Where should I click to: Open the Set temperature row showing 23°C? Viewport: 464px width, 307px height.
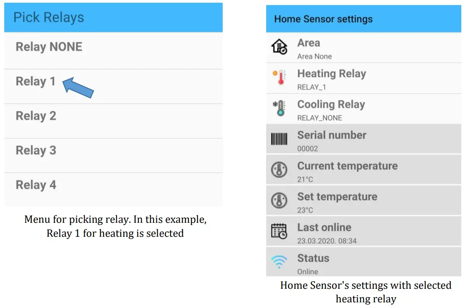point(350,200)
